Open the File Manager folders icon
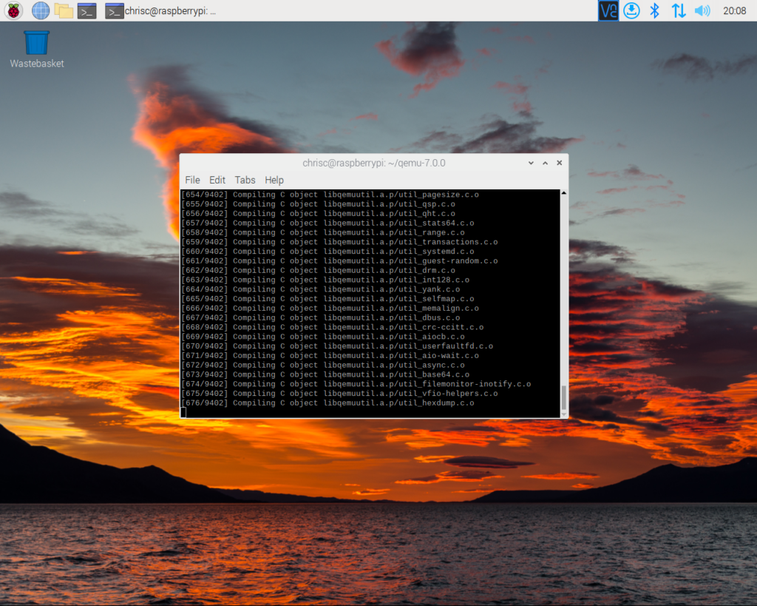 pos(64,10)
